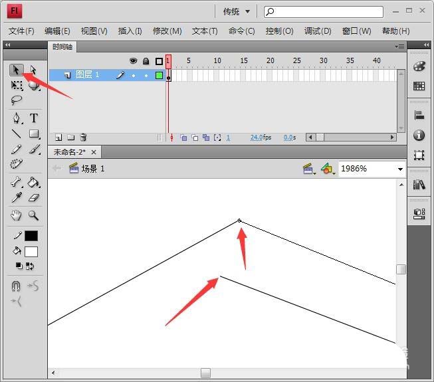This screenshot has height=382, width=434.
Task: Open the 修改(M) menu
Action: point(167,31)
